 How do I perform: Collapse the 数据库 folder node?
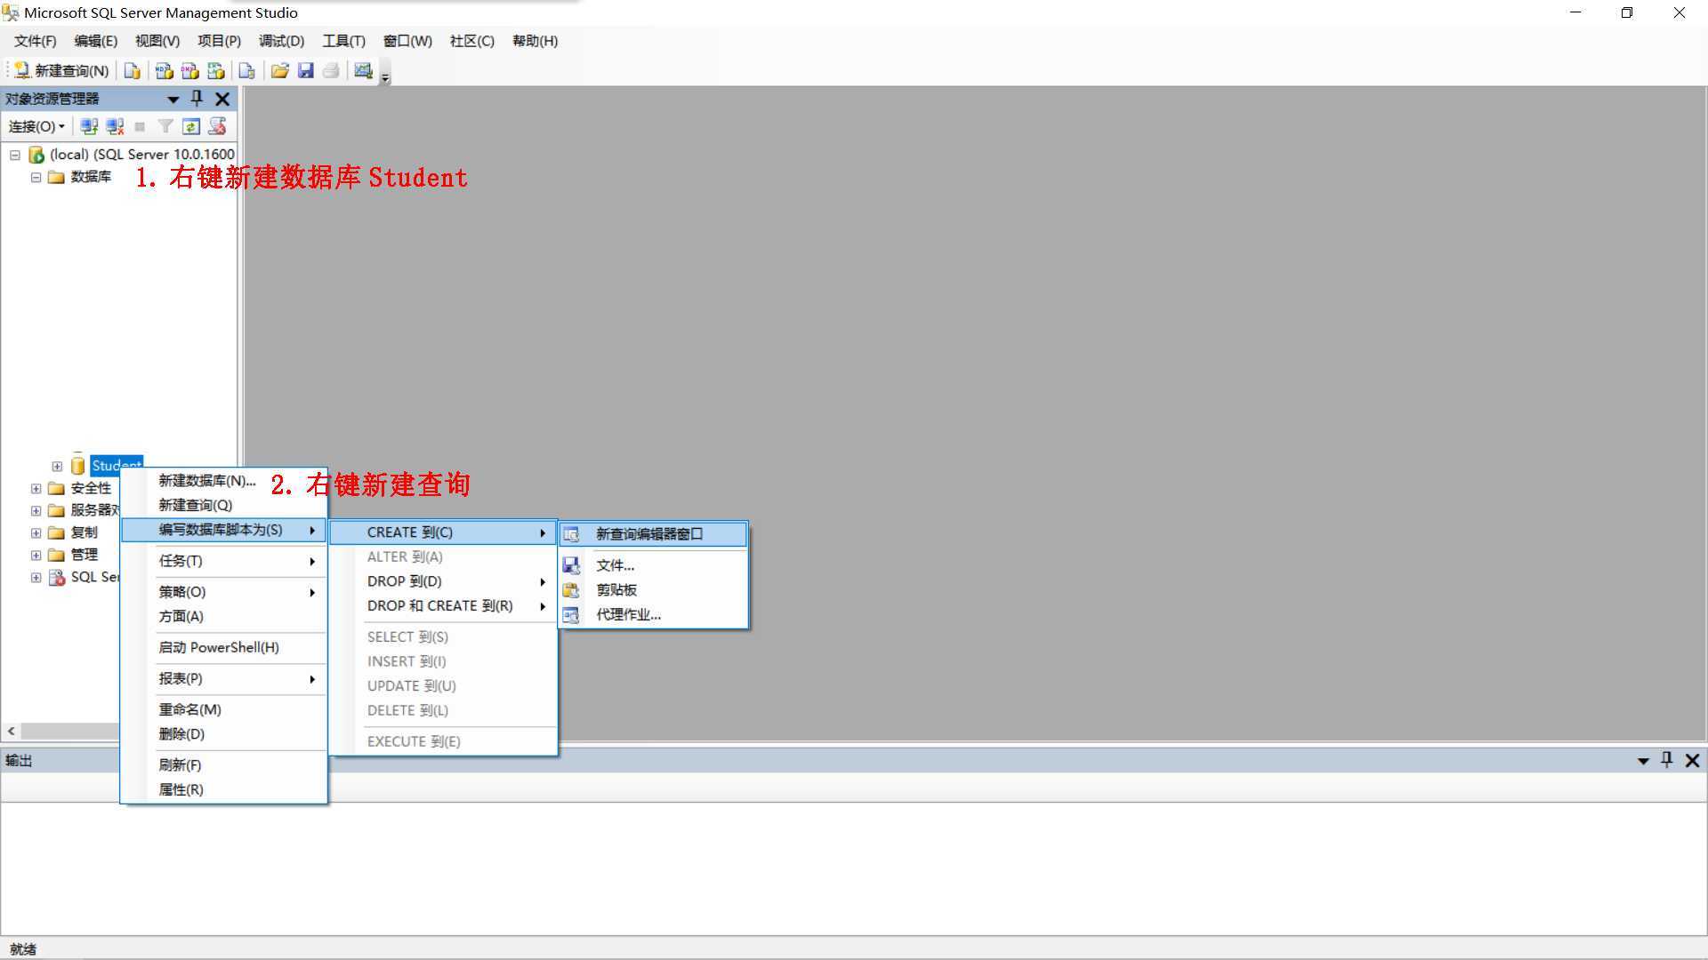(x=36, y=177)
